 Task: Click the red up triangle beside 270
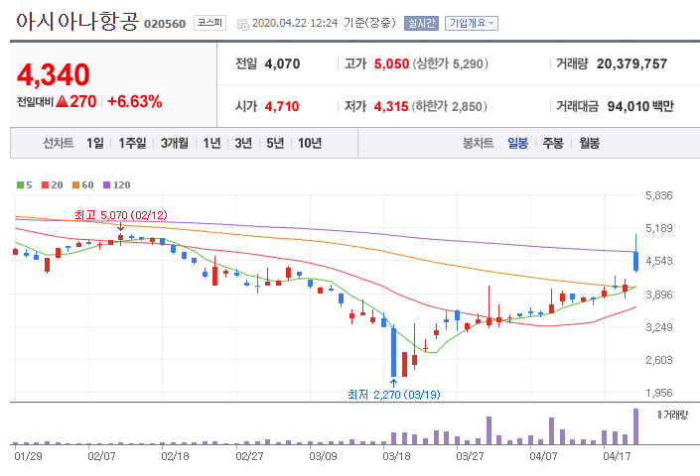click(x=62, y=101)
